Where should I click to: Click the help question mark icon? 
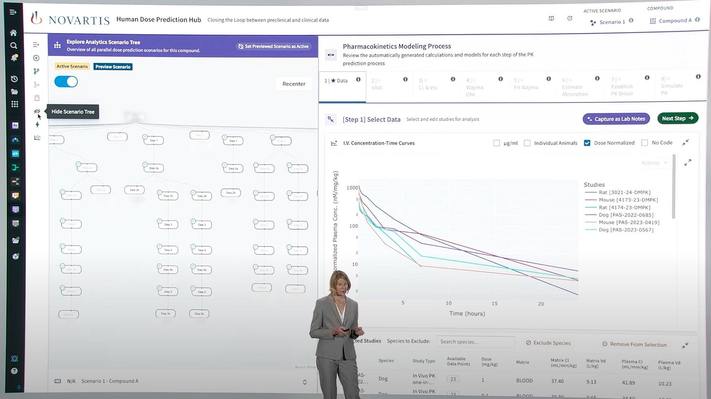pos(15,371)
